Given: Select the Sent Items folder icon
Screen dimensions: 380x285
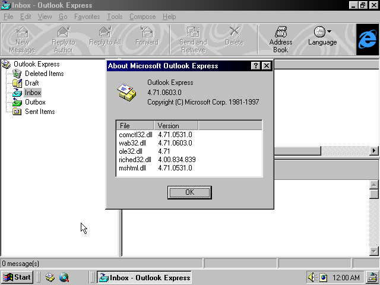Looking at the screenshot, I should coord(17,112).
